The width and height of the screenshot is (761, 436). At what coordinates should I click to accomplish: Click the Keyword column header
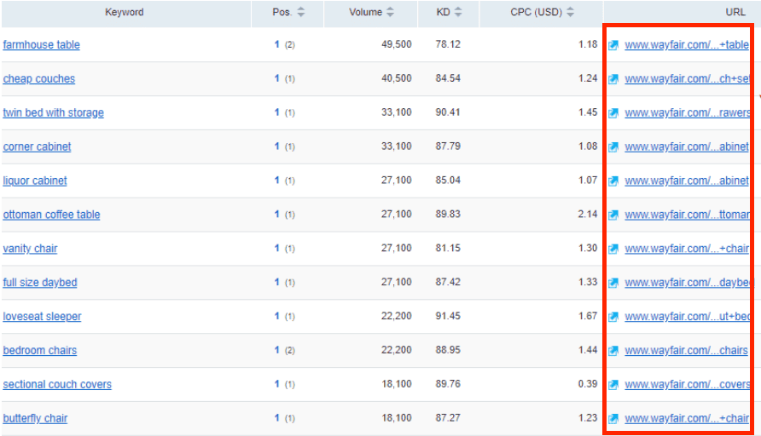[125, 13]
